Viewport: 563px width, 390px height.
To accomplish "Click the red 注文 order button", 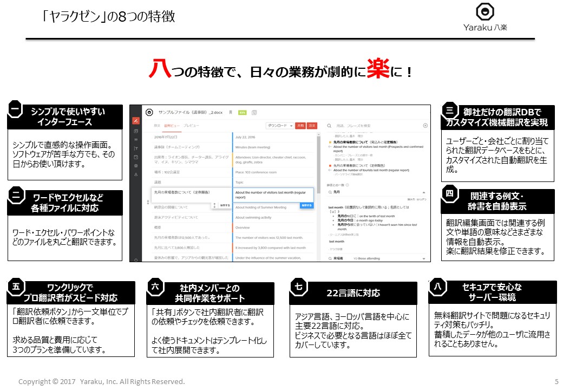I will coord(312,126).
